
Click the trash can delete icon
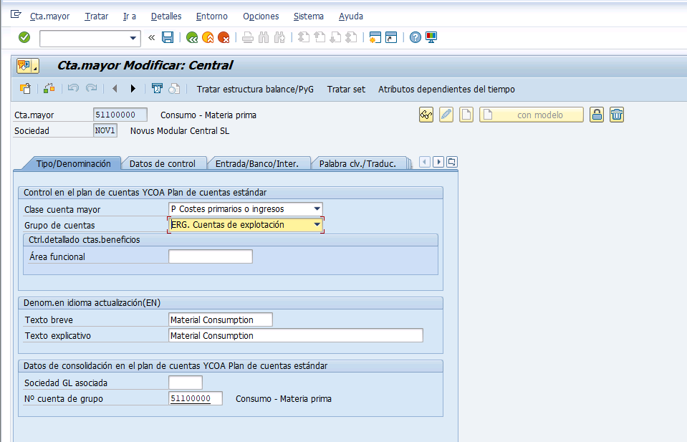[617, 115]
